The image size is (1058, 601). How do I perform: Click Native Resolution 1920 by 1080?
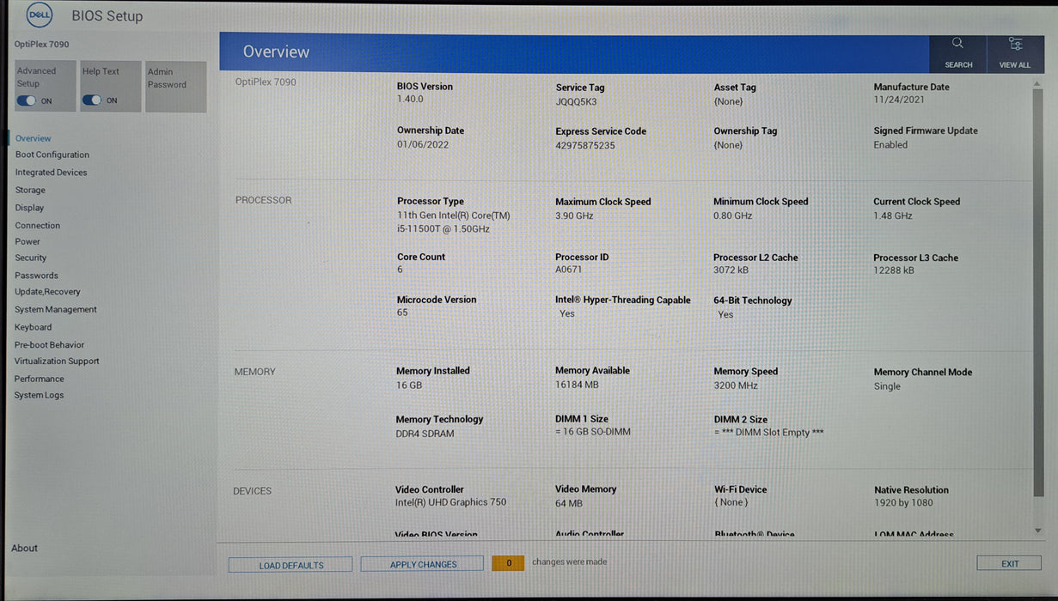pos(903,503)
